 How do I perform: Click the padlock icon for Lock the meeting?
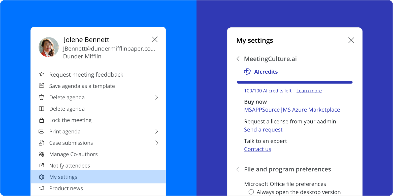tap(42, 120)
